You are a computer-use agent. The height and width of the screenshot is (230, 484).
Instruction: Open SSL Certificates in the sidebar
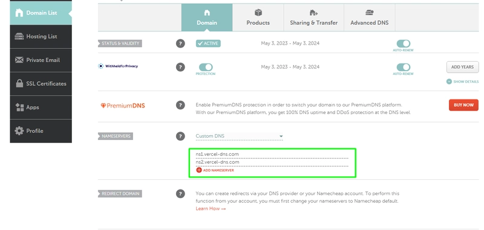pos(41,84)
